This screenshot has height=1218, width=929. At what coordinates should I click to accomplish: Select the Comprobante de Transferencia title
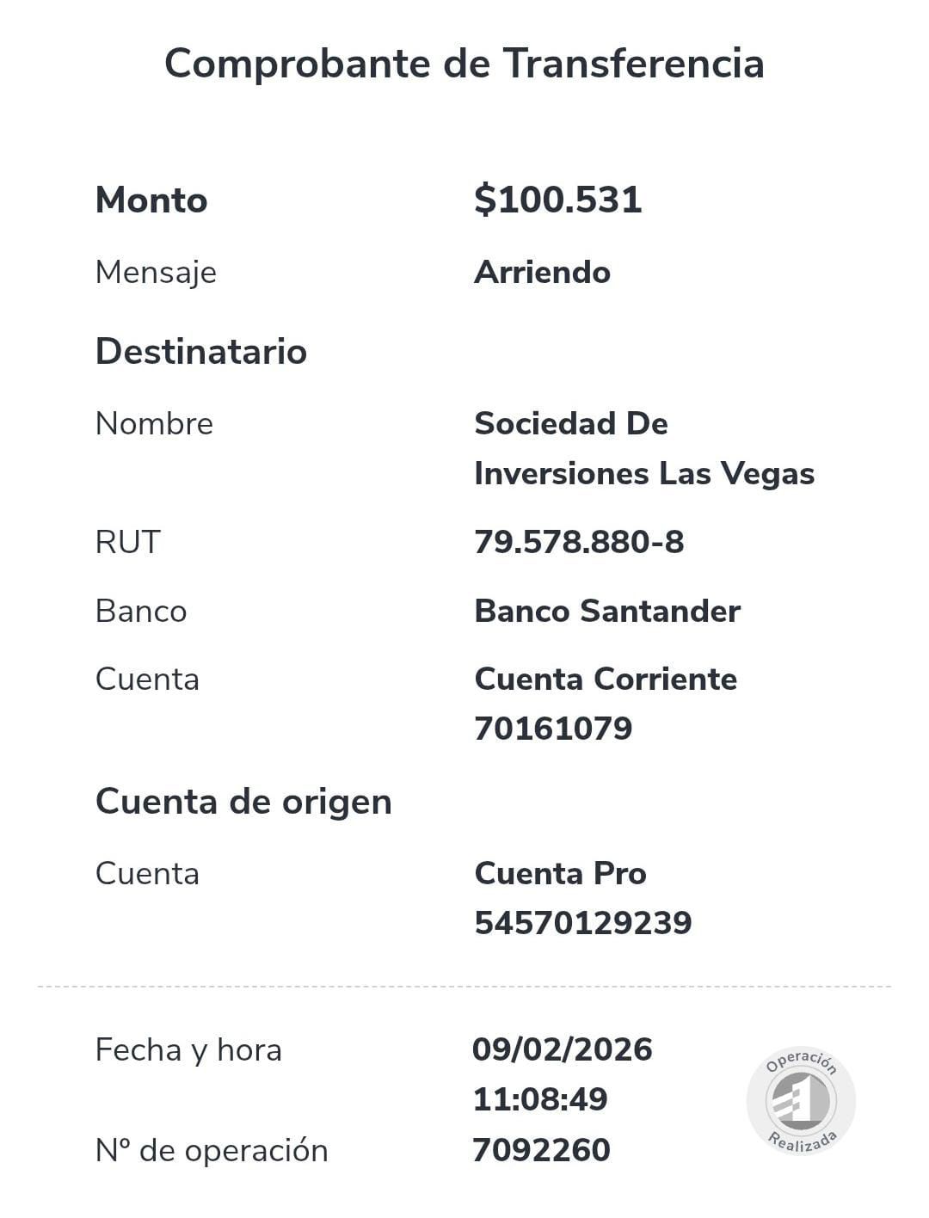tap(464, 64)
